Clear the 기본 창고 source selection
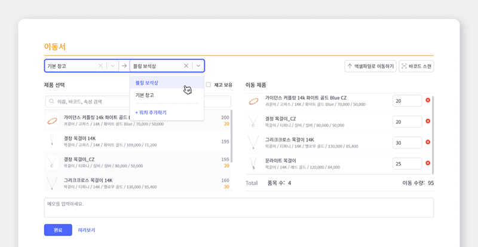The image size is (478, 247). 100,66
